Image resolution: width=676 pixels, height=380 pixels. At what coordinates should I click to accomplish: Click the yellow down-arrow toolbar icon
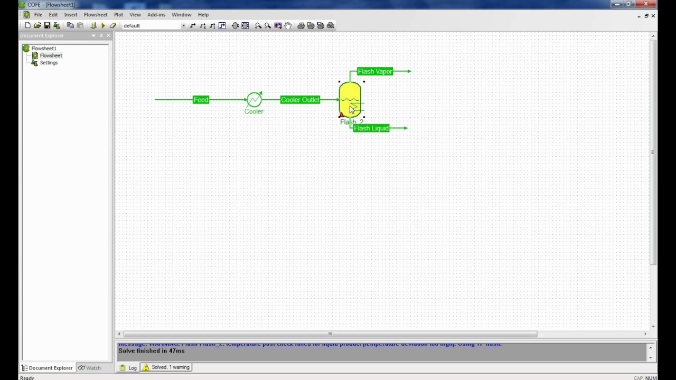(x=93, y=25)
